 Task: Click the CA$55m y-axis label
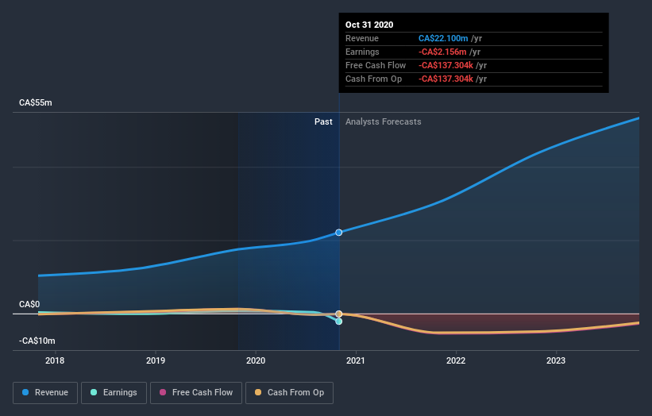[x=36, y=102]
